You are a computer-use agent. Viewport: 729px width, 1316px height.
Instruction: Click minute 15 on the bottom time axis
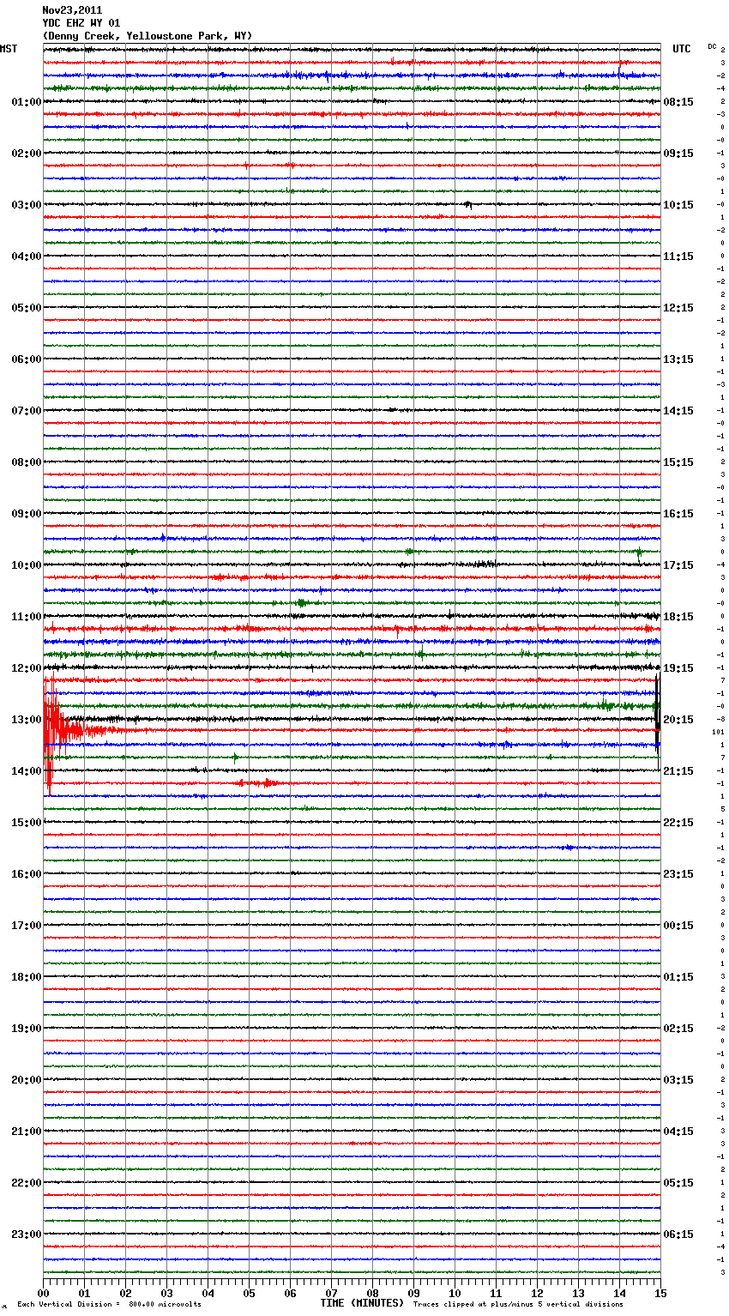[660, 1293]
